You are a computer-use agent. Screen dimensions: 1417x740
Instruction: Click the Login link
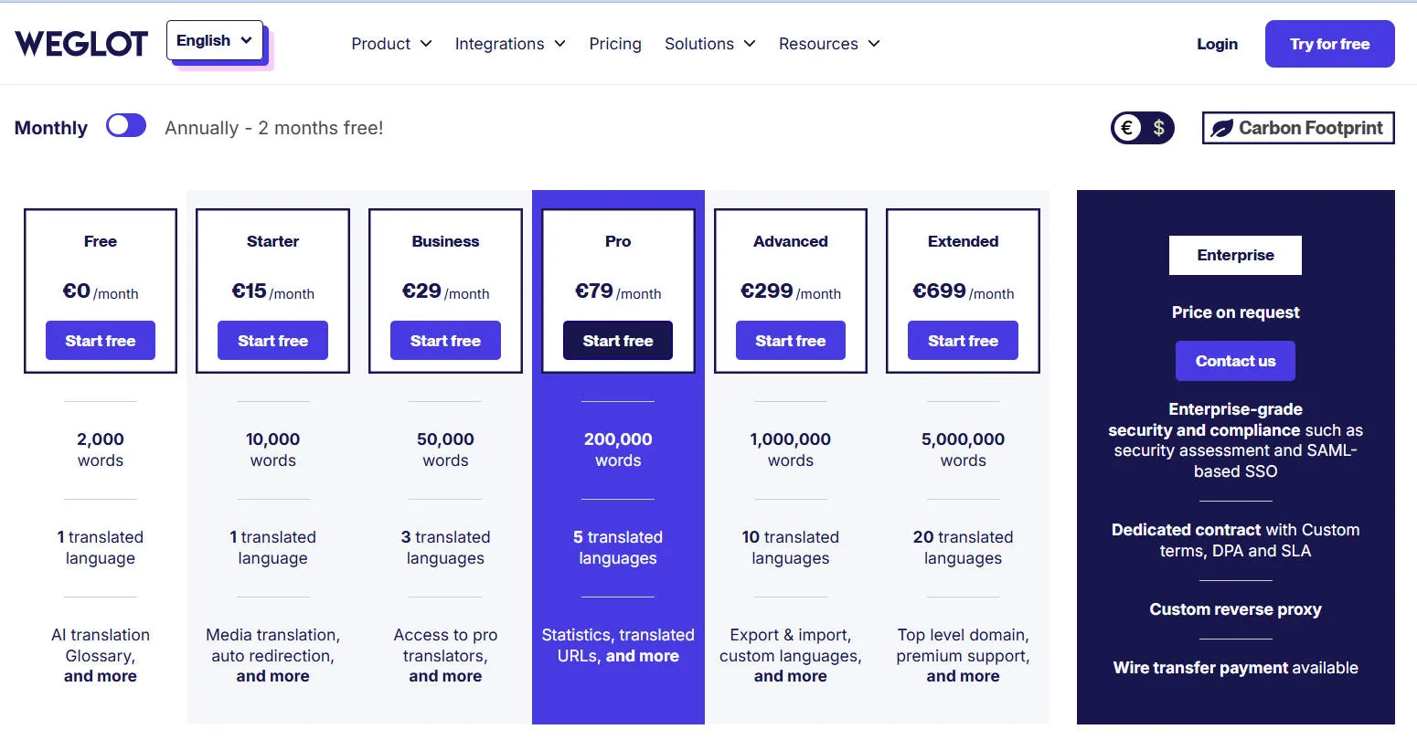tap(1217, 44)
